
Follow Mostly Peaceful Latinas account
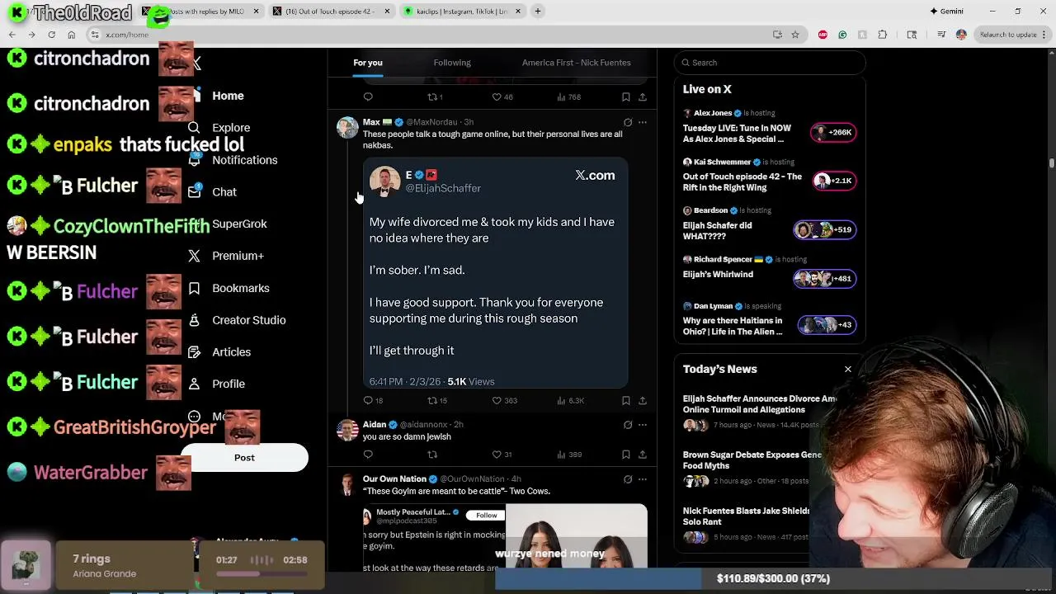click(486, 515)
